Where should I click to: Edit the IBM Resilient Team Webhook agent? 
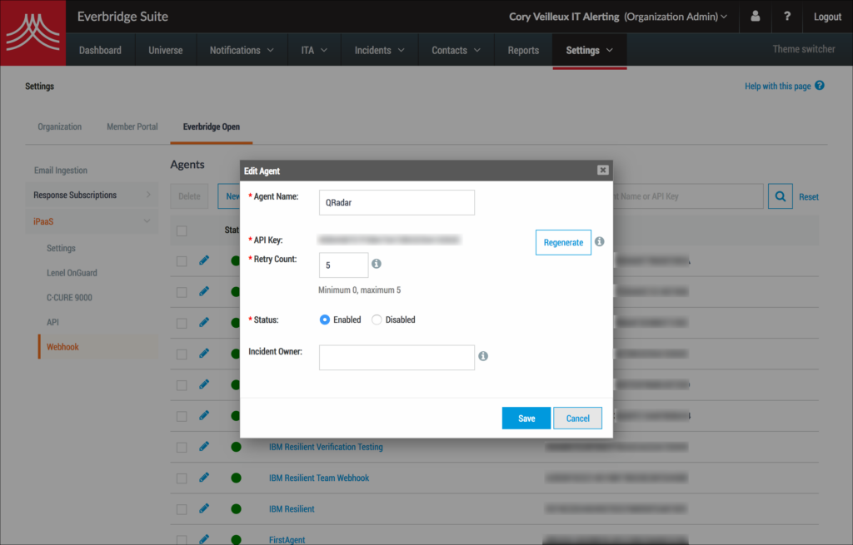[204, 477]
